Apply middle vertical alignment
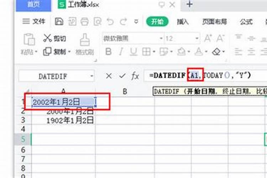Viewport: 267px width, 178px height. pyautogui.click(x=251, y=38)
